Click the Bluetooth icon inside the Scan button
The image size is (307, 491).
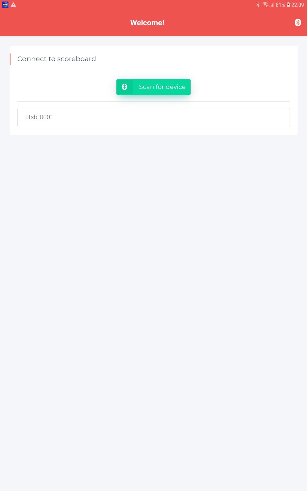(125, 87)
